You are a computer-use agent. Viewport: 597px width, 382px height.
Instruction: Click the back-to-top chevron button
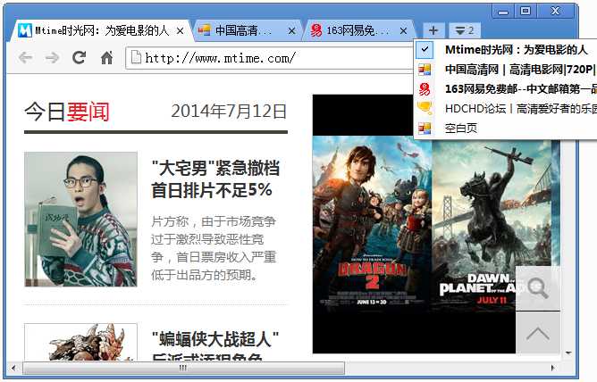(538, 333)
